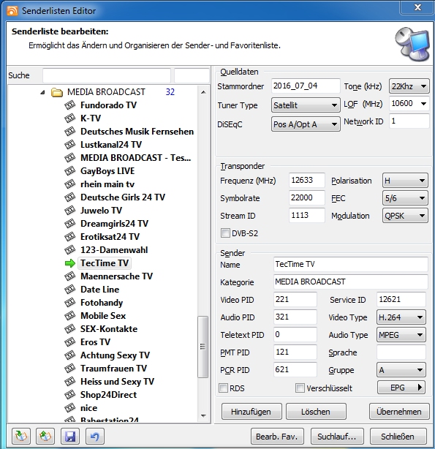Click the Bearb. Fav. button
This screenshot has width=435, height=449.
(x=277, y=437)
